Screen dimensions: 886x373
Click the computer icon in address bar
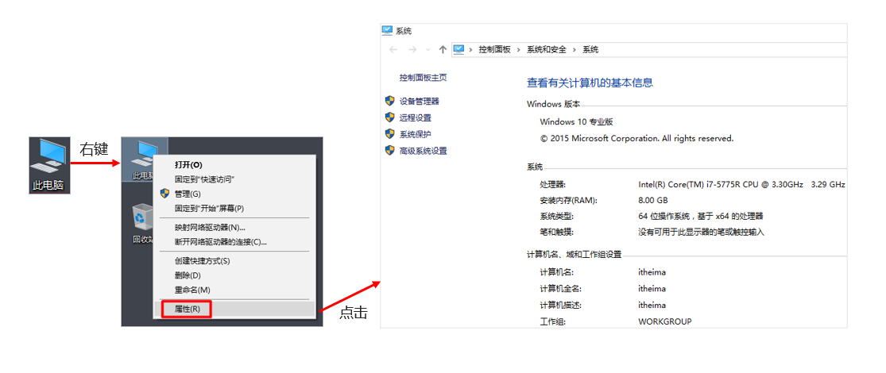[458, 50]
